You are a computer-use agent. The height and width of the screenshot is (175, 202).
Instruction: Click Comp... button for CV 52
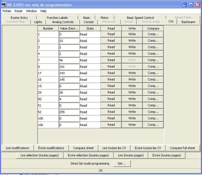[x=153, y=112]
